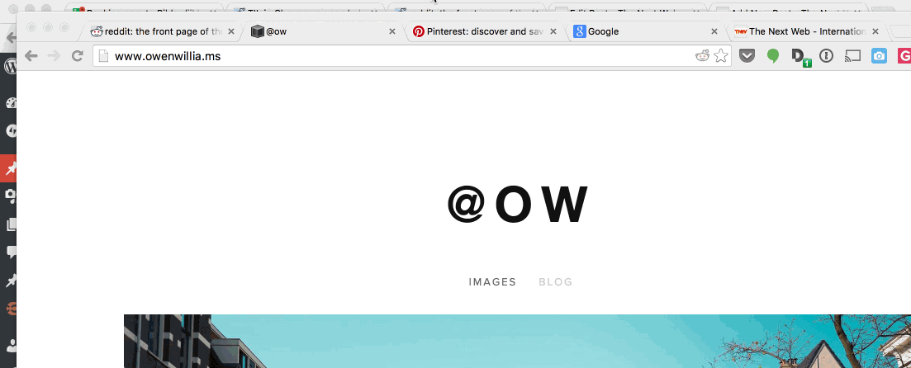
Task: Open the extension with green 1 badge
Action: 799,57
